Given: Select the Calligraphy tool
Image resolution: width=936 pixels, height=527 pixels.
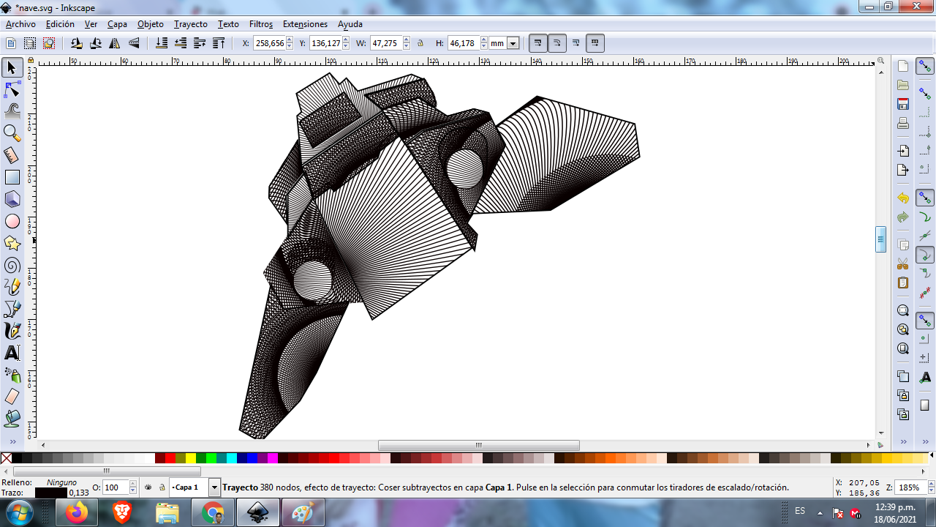Looking at the screenshot, I should (x=12, y=331).
